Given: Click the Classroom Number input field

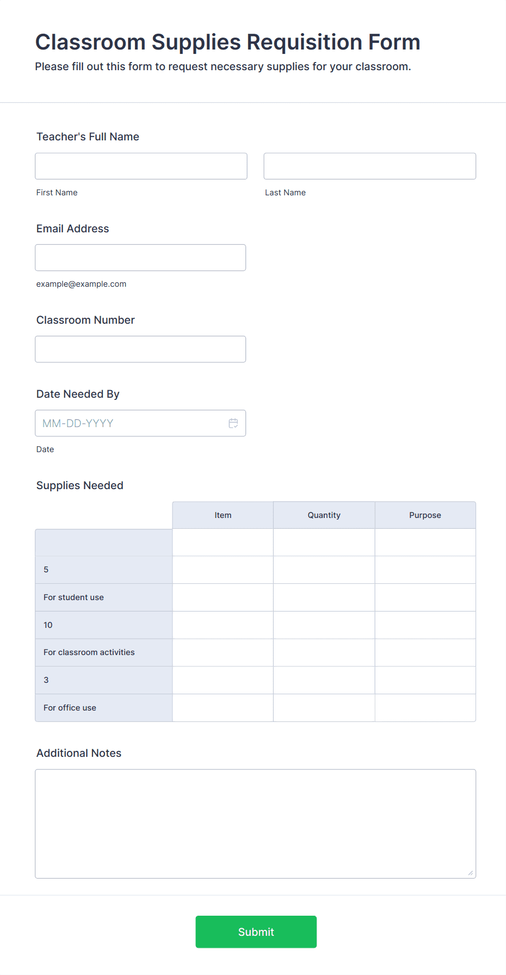Looking at the screenshot, I should click(x=140, y=349).
